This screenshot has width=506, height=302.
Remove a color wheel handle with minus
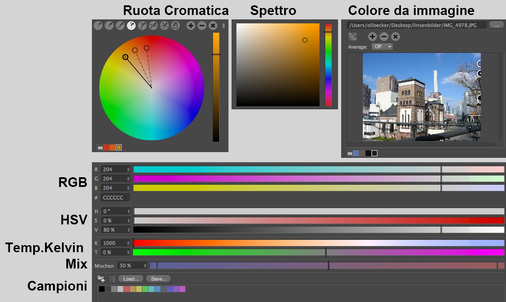coord(202,26)
